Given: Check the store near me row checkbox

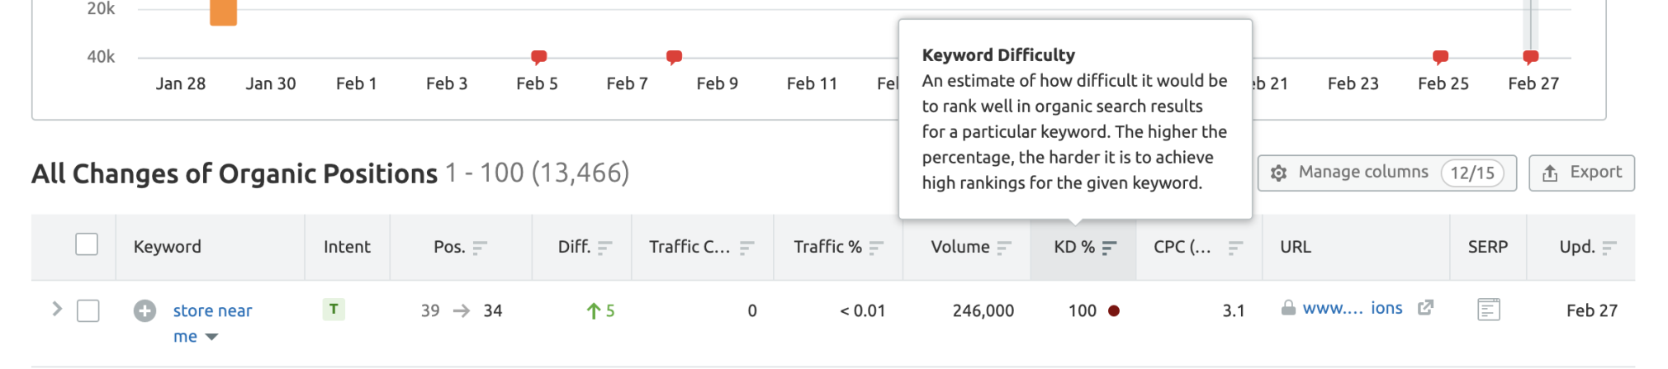Looking at the screenshot, I should pyautogui.click(x=88, y=311).
